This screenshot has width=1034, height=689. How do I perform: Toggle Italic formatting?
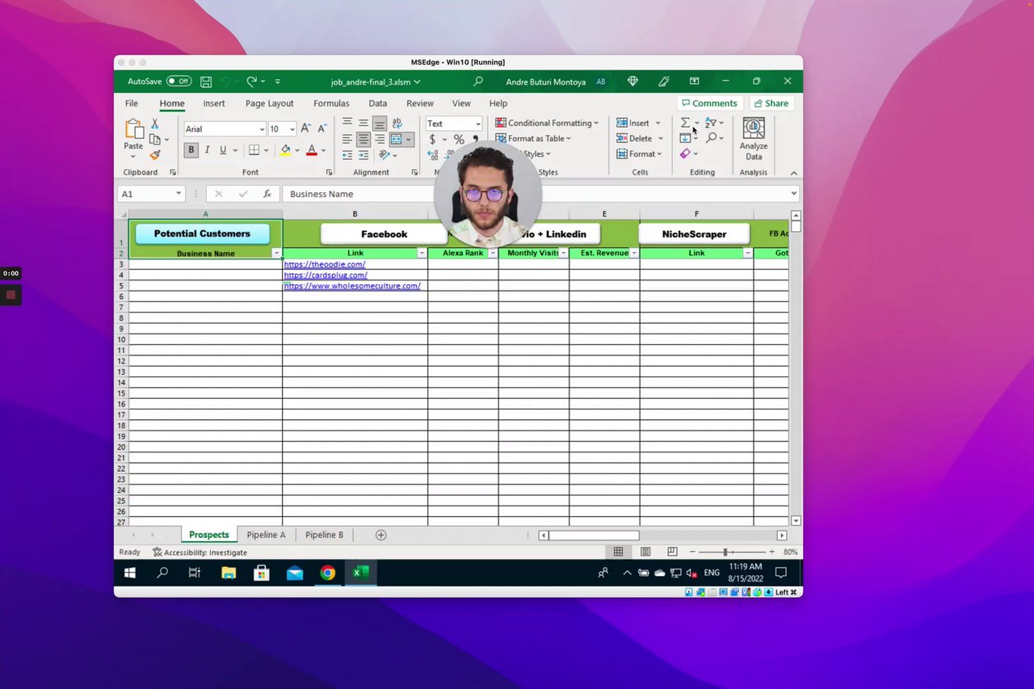(207, 150)
